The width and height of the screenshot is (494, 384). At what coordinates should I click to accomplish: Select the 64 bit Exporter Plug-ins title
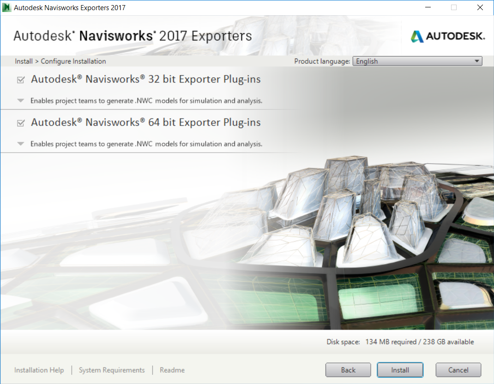145,123
